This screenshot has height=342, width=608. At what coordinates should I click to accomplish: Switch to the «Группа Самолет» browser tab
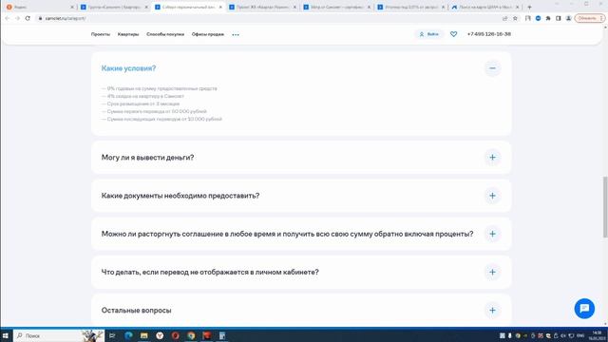[x=114, y=7]
